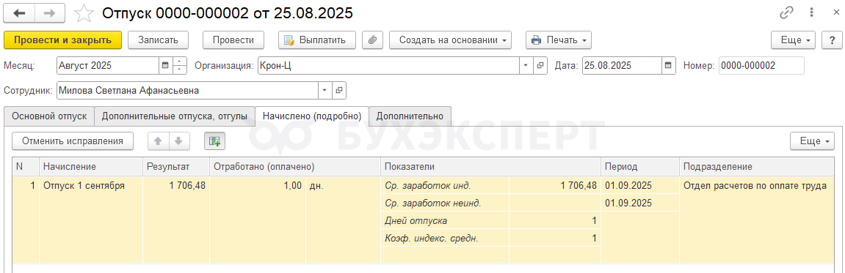Open calendar picker for Месяц field
Viewport: 845px width, 273px height.
coord(166,66)
